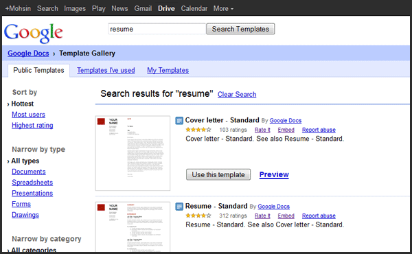
Task: Click the Cover letter - Standard title
Action: [x=222, y=120]
